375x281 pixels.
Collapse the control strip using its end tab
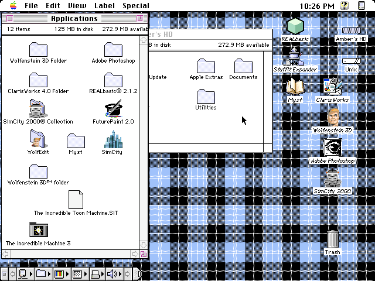[137, 274]
